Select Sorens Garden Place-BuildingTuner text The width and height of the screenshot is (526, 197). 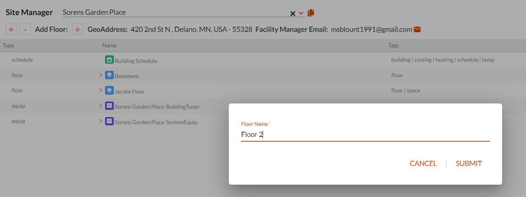[157, 107]
